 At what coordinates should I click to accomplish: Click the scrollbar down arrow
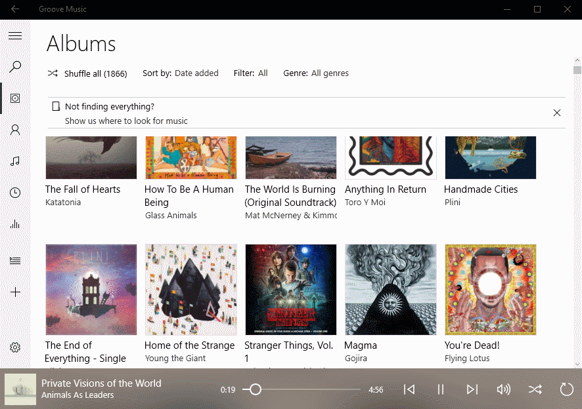point(577,364)
